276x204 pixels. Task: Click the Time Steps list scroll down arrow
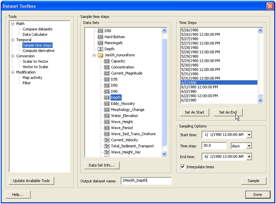tap(260, 100)
